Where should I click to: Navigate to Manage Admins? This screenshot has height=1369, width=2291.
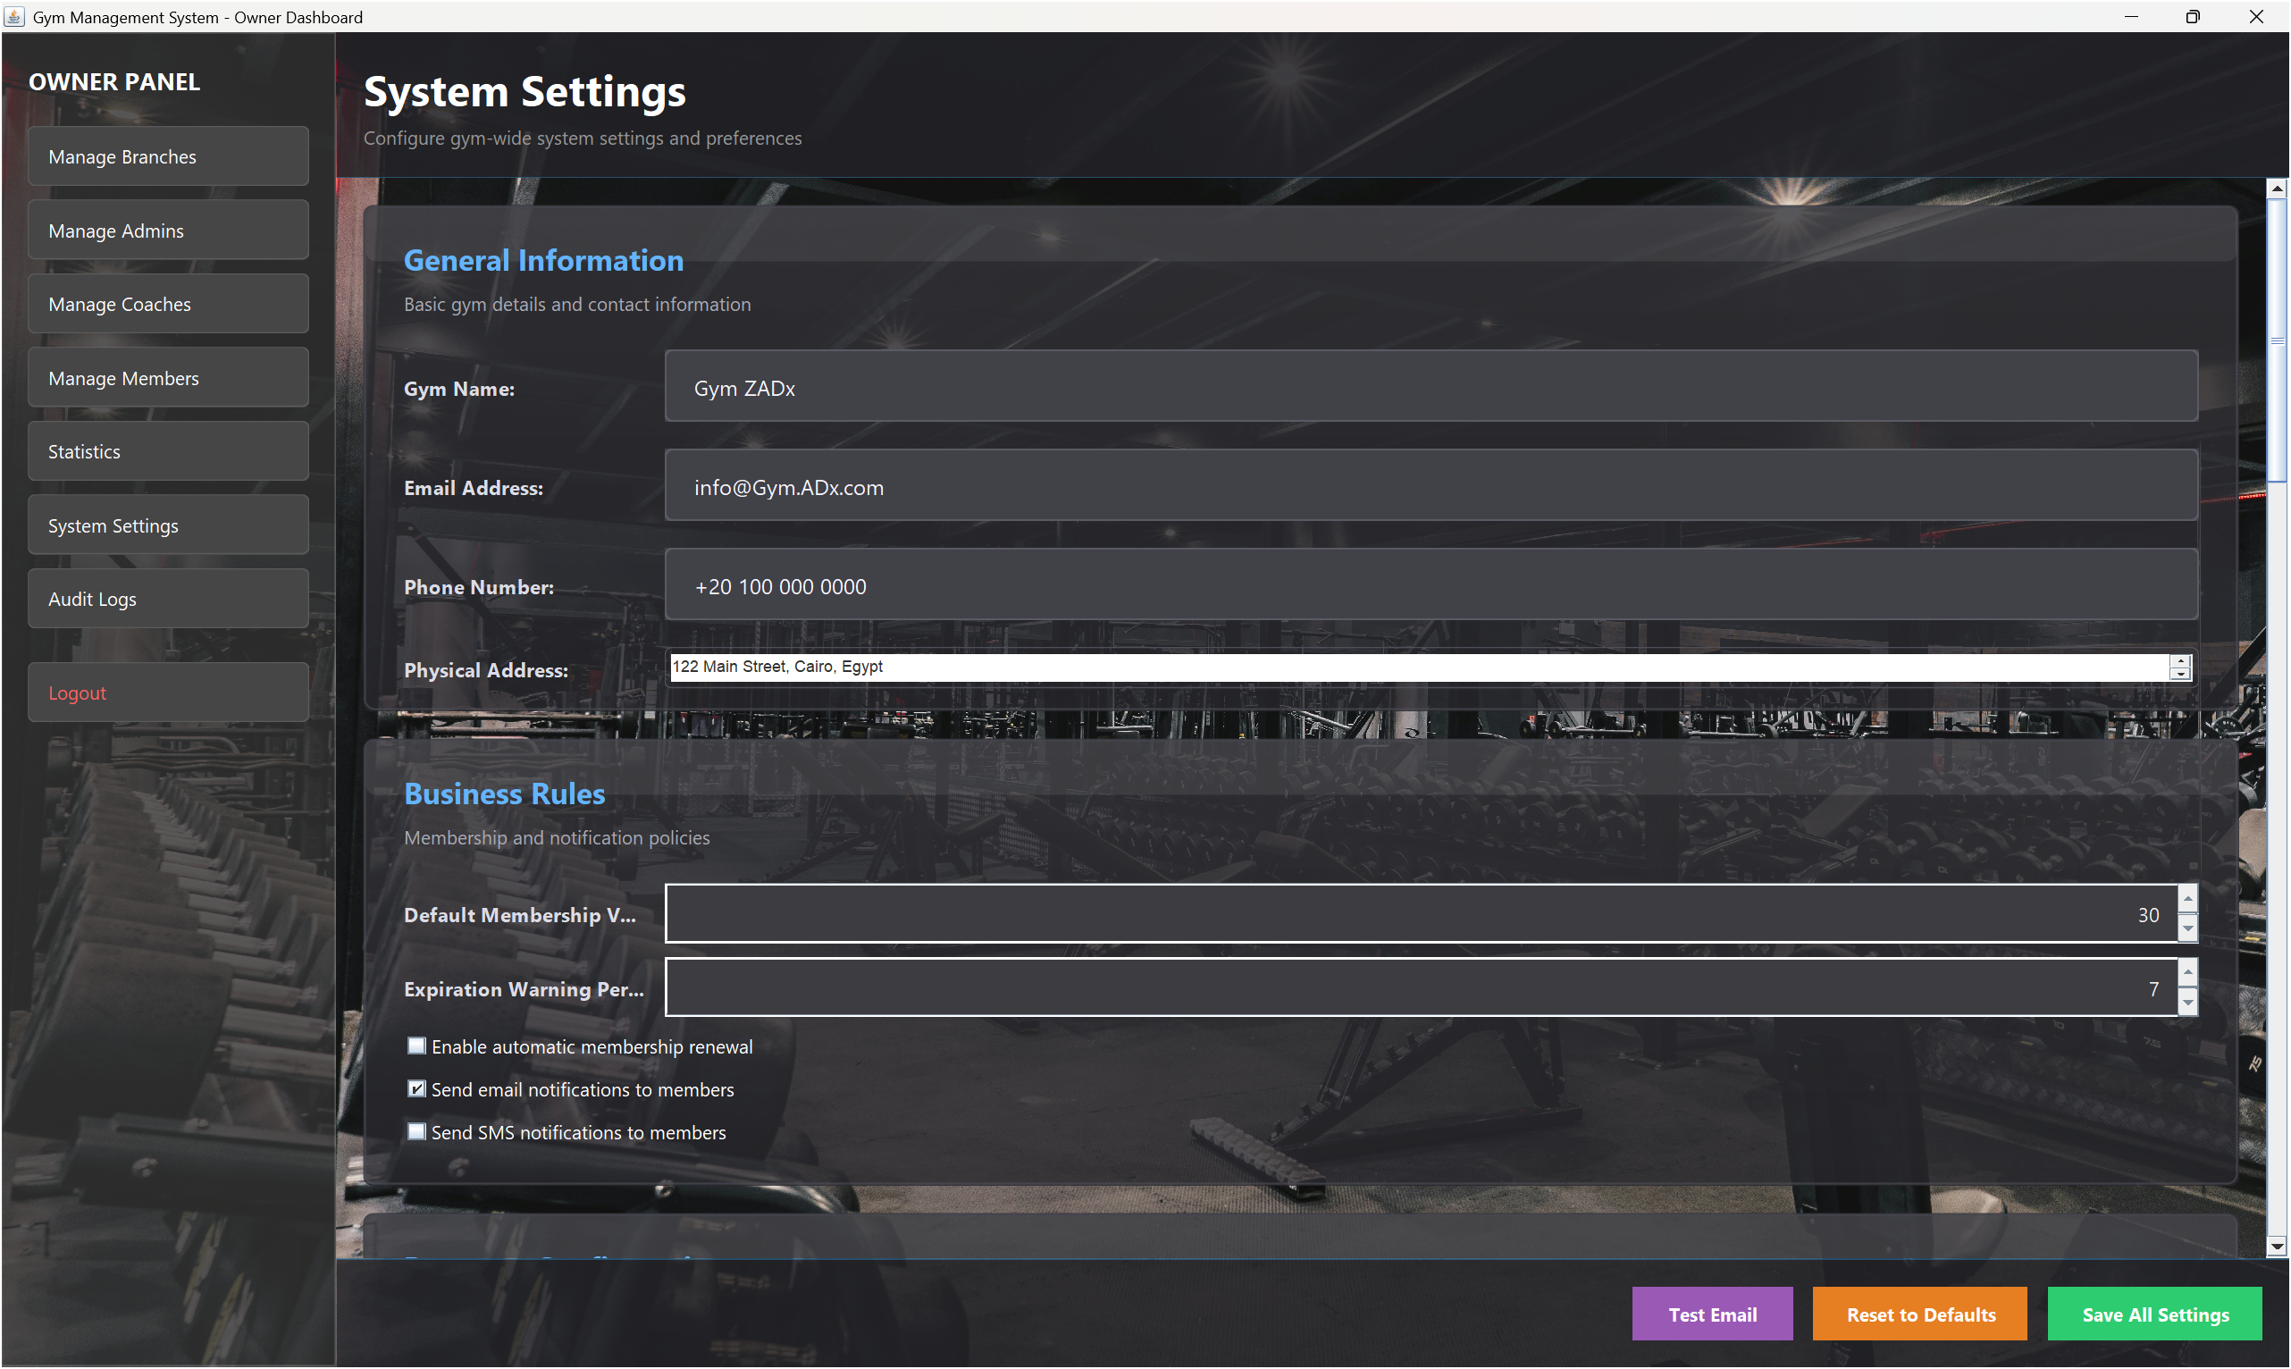(168, 230)
